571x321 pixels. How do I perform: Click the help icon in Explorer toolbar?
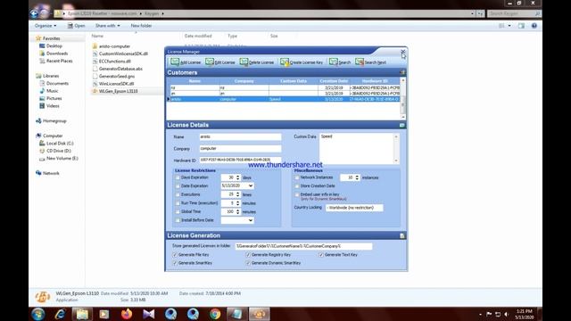pyautogui.click(x=534, y=26)
